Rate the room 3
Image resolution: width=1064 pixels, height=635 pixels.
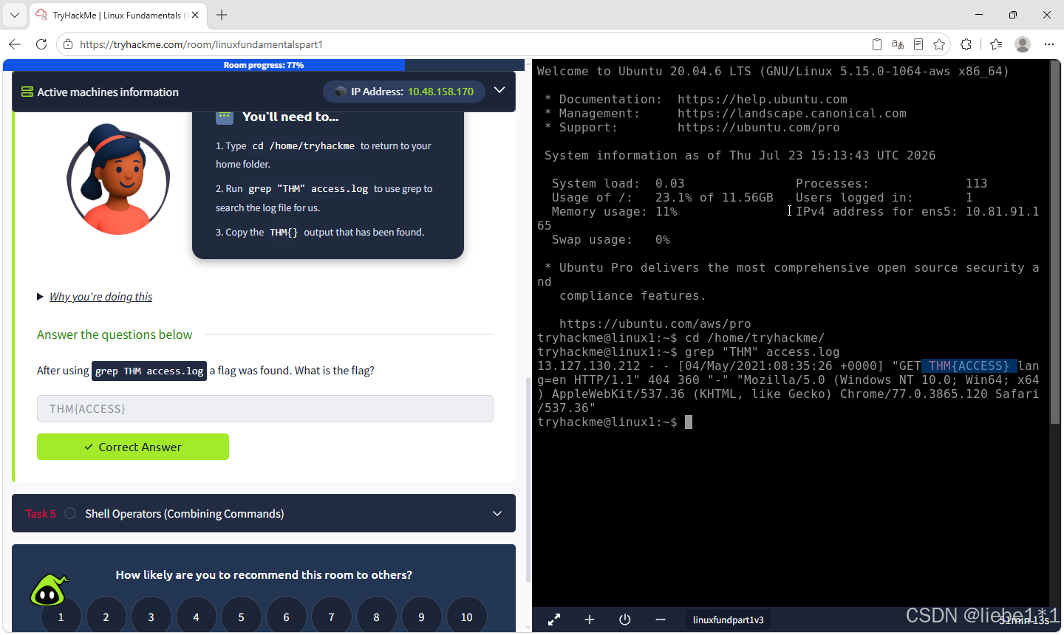151,617
